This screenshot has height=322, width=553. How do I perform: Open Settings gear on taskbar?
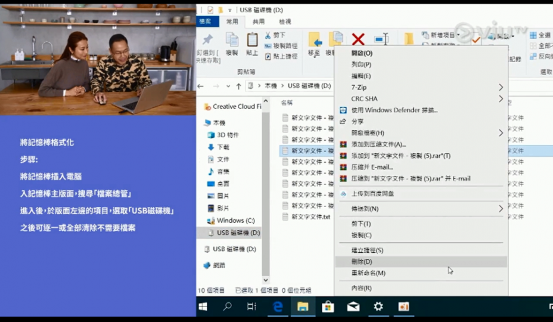pos(378,307)
